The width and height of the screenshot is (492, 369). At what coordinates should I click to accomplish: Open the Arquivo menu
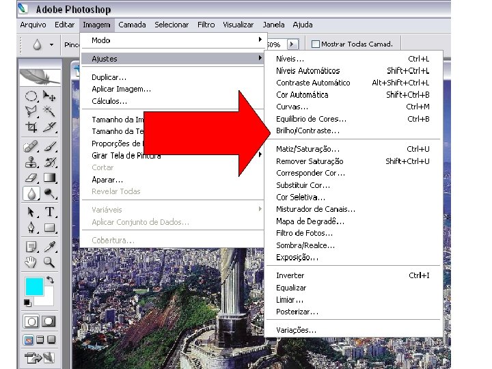click(33, 25)
